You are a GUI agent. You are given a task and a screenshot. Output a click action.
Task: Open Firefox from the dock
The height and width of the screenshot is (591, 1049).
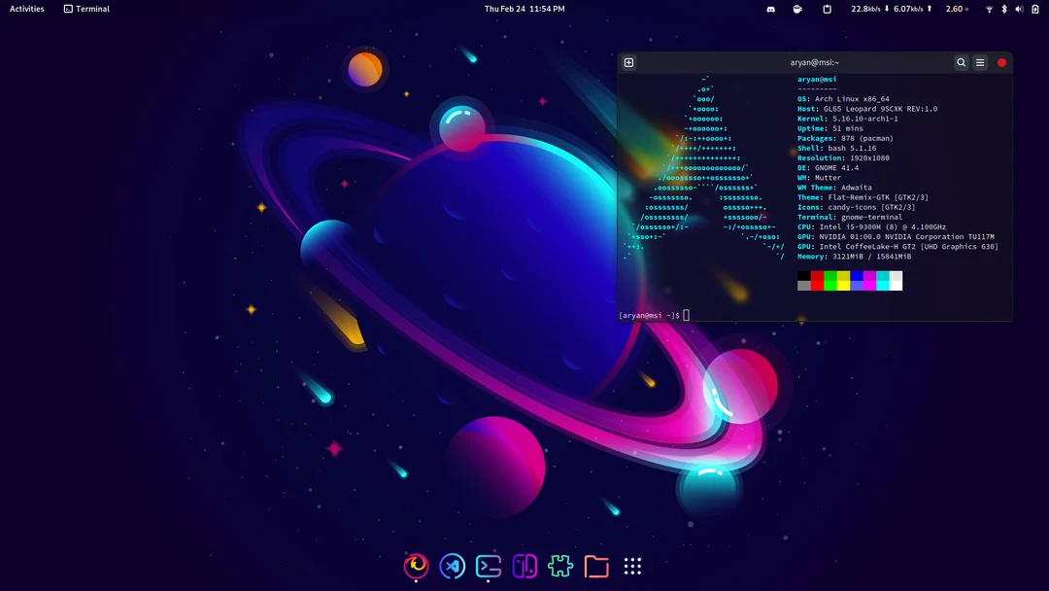(x=416, y=566)
